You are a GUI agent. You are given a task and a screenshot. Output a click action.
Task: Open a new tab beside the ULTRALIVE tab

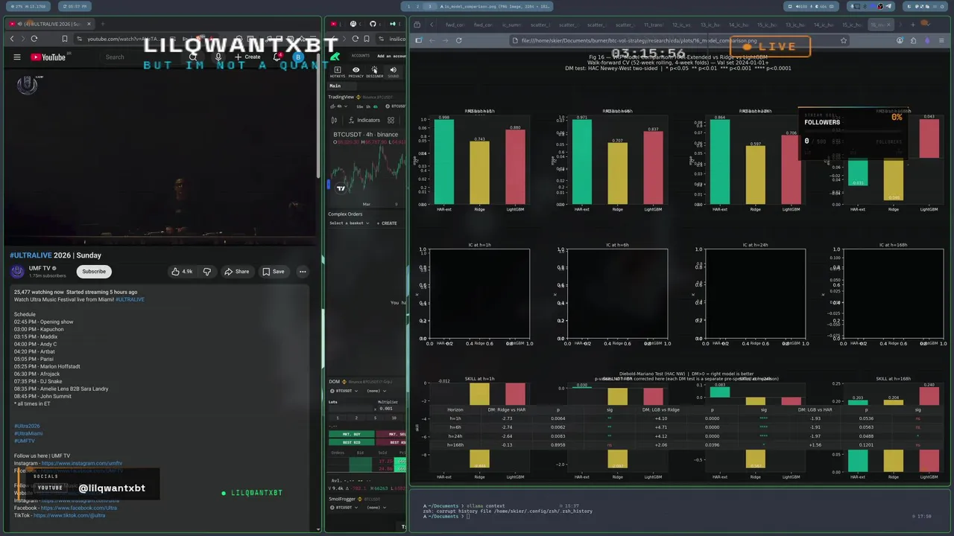[x=101, y=24]
